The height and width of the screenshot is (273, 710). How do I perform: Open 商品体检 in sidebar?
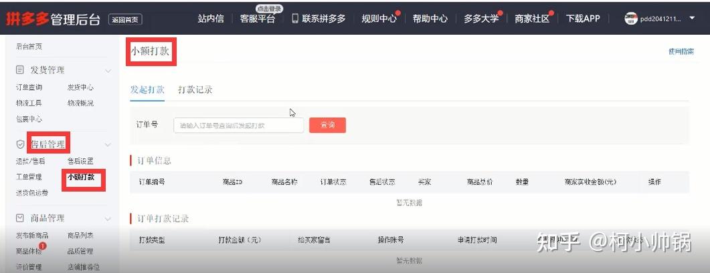29,251
